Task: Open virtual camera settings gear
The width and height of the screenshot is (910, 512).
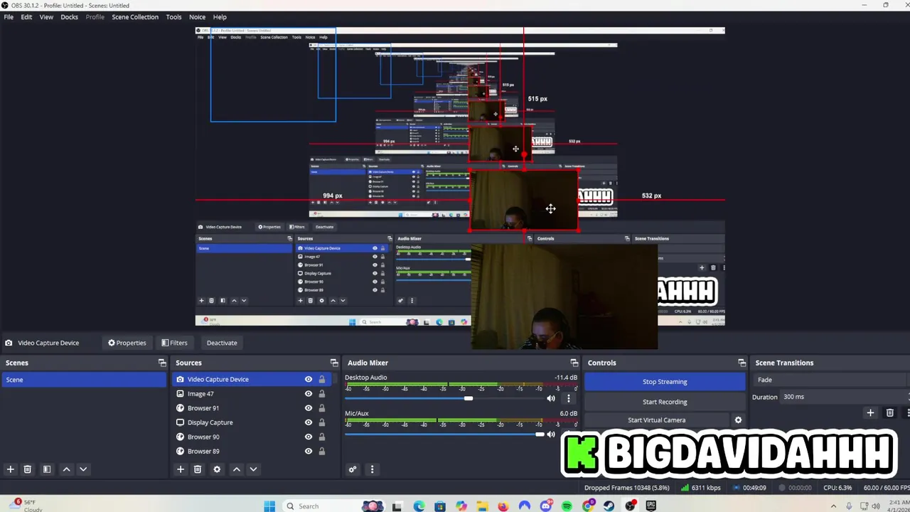Action: pos(738,420)
